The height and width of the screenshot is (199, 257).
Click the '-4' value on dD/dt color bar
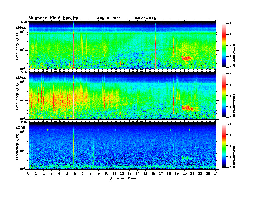tap(230, 96)
